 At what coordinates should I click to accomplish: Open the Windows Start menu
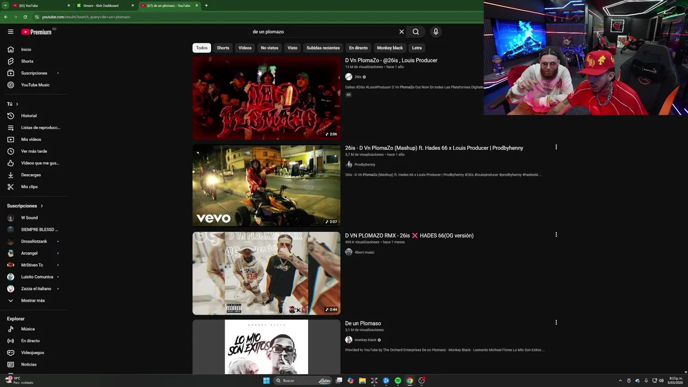266,381
